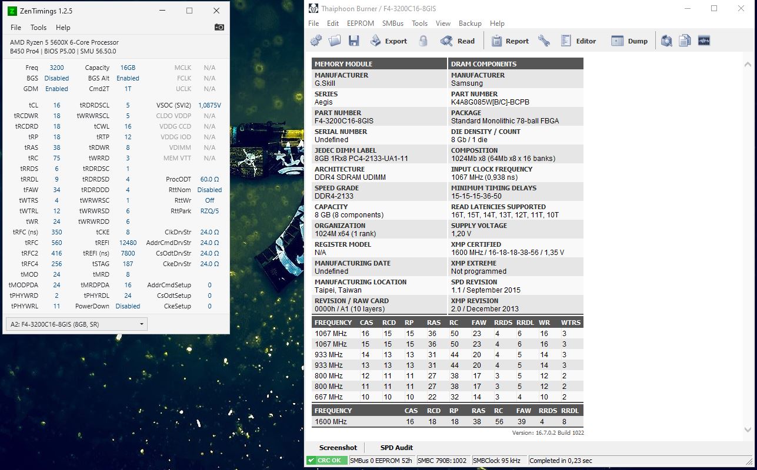Click the 1600 MHz XMP frequency table row
Image resolution: width=757 pixels, height=470 pixels.
[448, 422]
